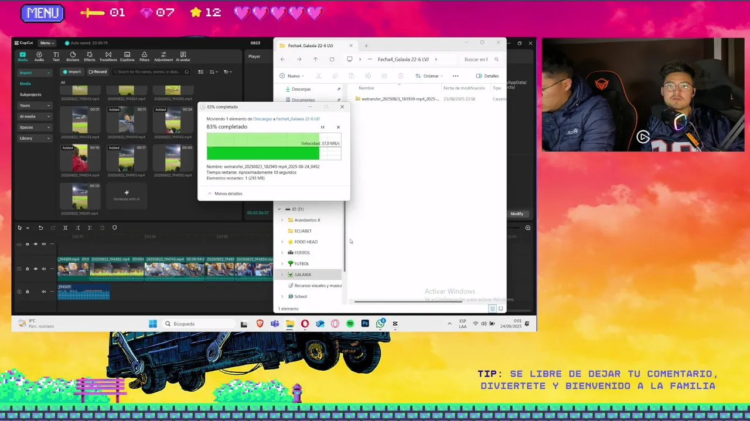Switch File Explorer to large icons view toggle
Image resolution: width=750 pixels, height=421 pixels.
[x=500, y=309]
